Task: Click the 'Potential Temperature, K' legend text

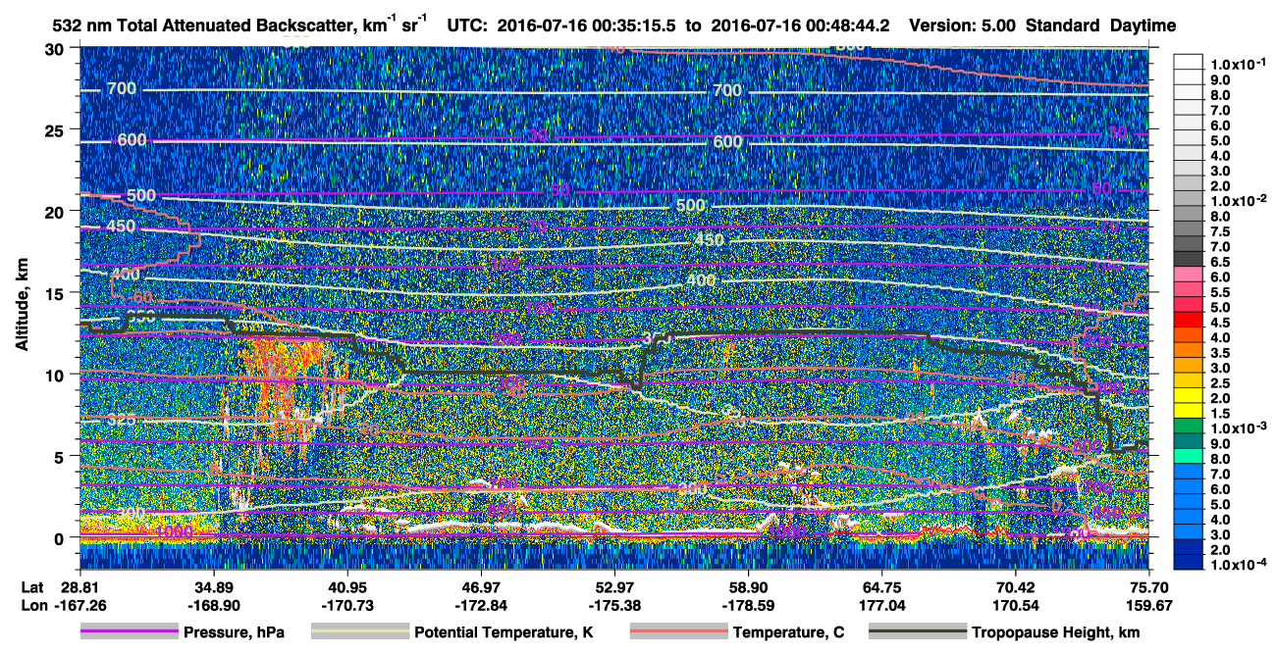Action: (x=504, y=632)
